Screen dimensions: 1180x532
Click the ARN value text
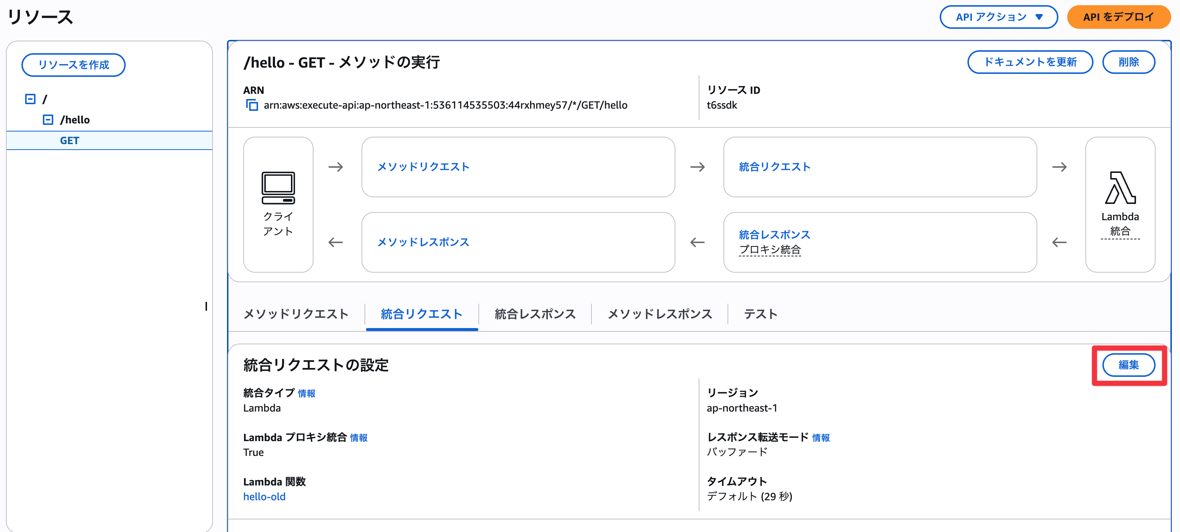coord(445,105)
